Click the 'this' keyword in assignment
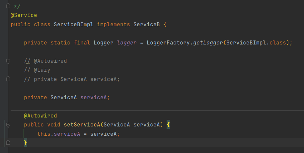304x153 pixels. coord(44,134)
